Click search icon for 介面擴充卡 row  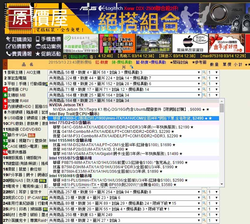204,220
